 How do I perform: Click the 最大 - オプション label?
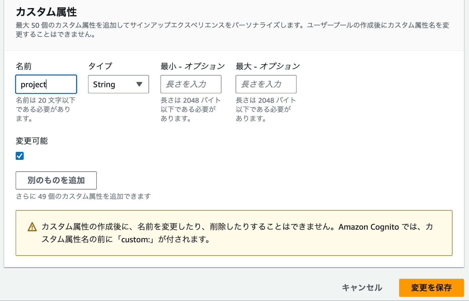click(268, 66)
